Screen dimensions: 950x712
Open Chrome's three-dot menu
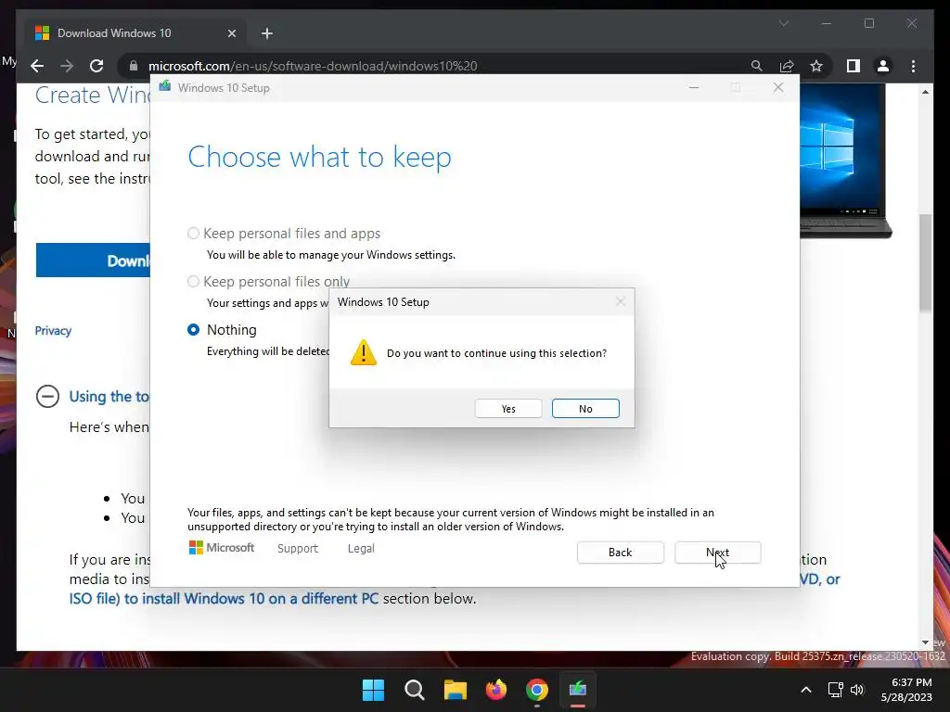[x=913, y=66]
